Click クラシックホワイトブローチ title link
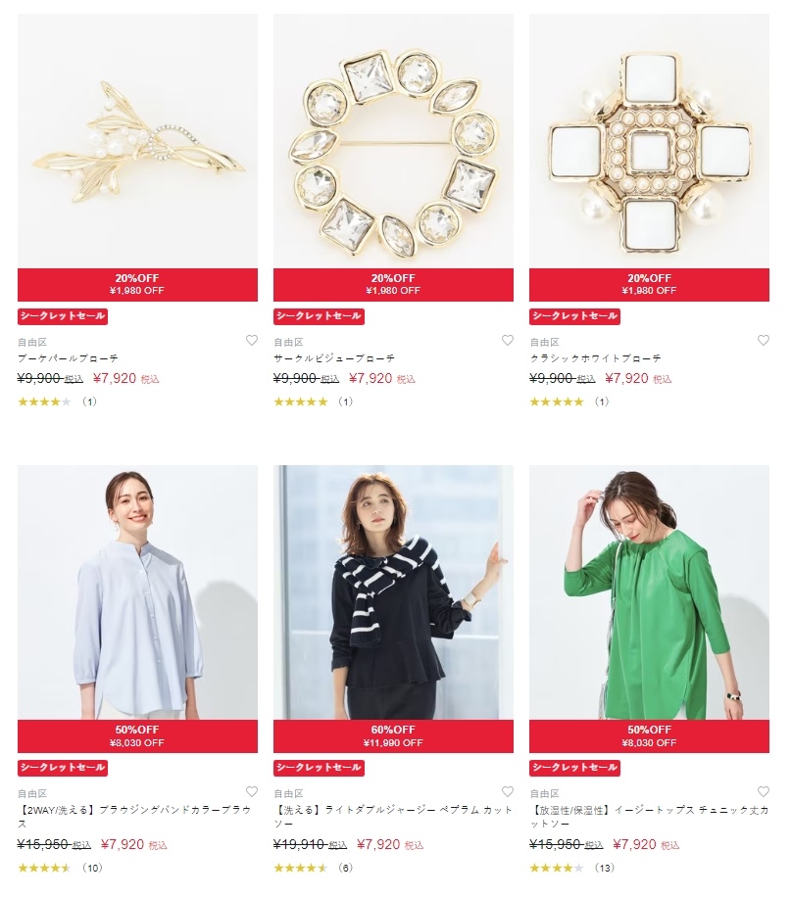 pyautogui.click(x=596, y=358)
